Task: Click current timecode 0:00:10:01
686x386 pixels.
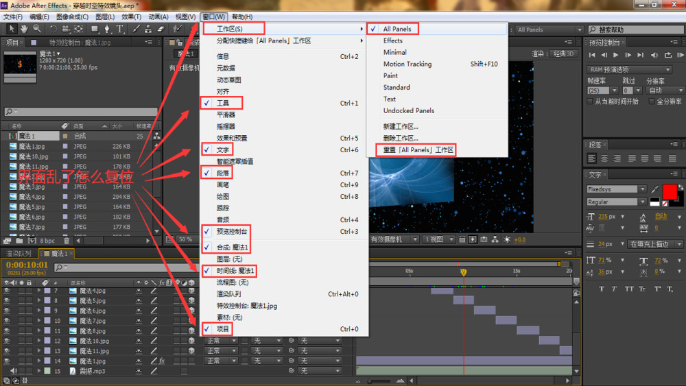Action: (x=27, y=265)
